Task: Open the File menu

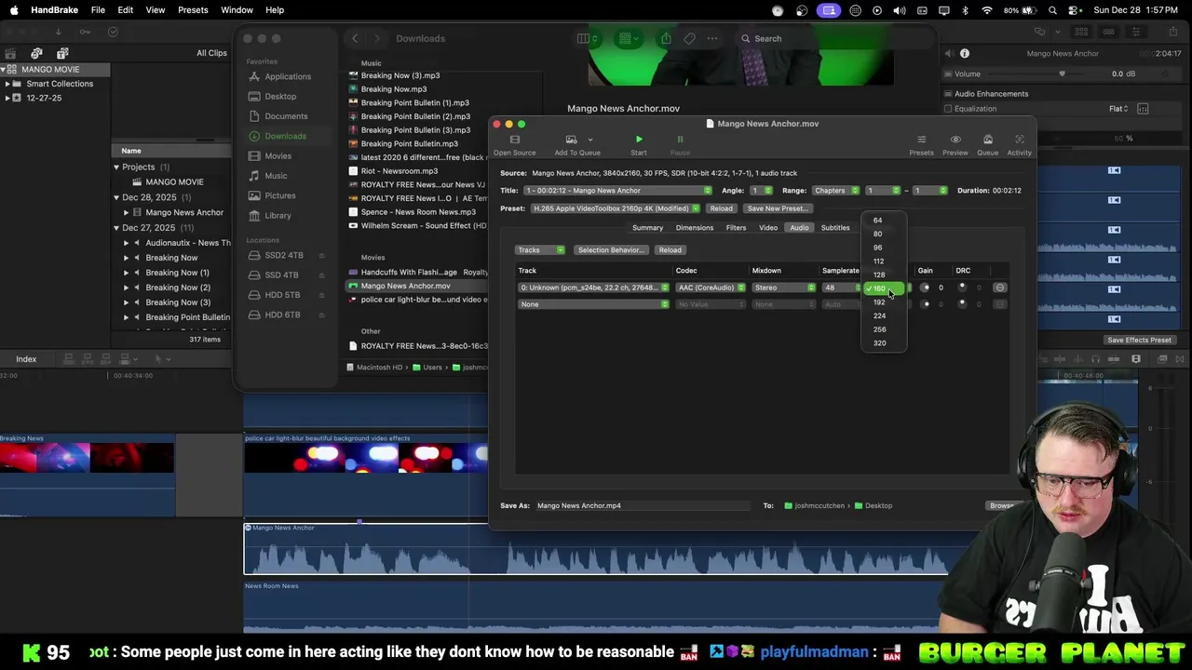Action: pyautogui.click(x=98, y=10)
